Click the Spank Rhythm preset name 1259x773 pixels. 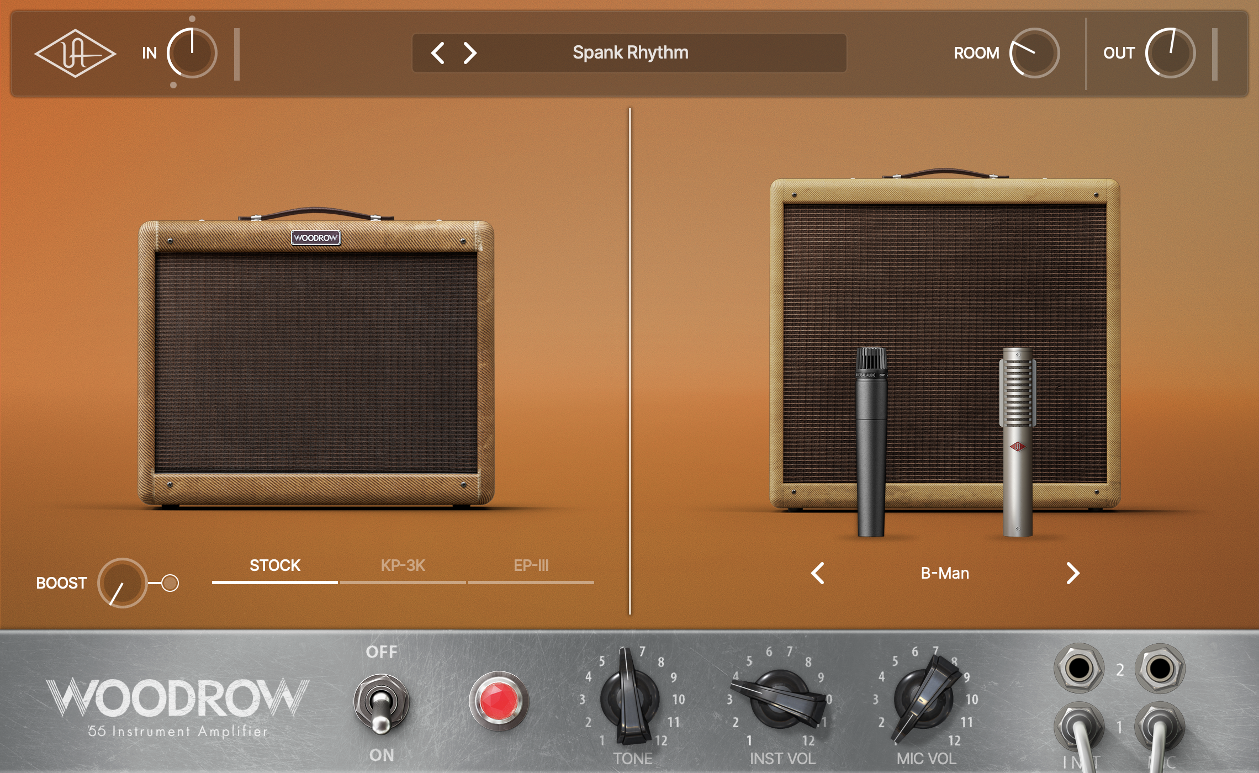(629, 53)
